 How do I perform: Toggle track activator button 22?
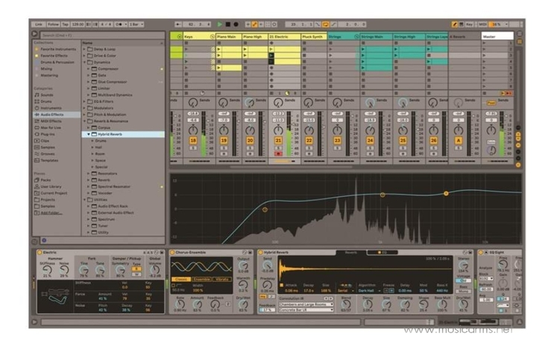(309, 140)
